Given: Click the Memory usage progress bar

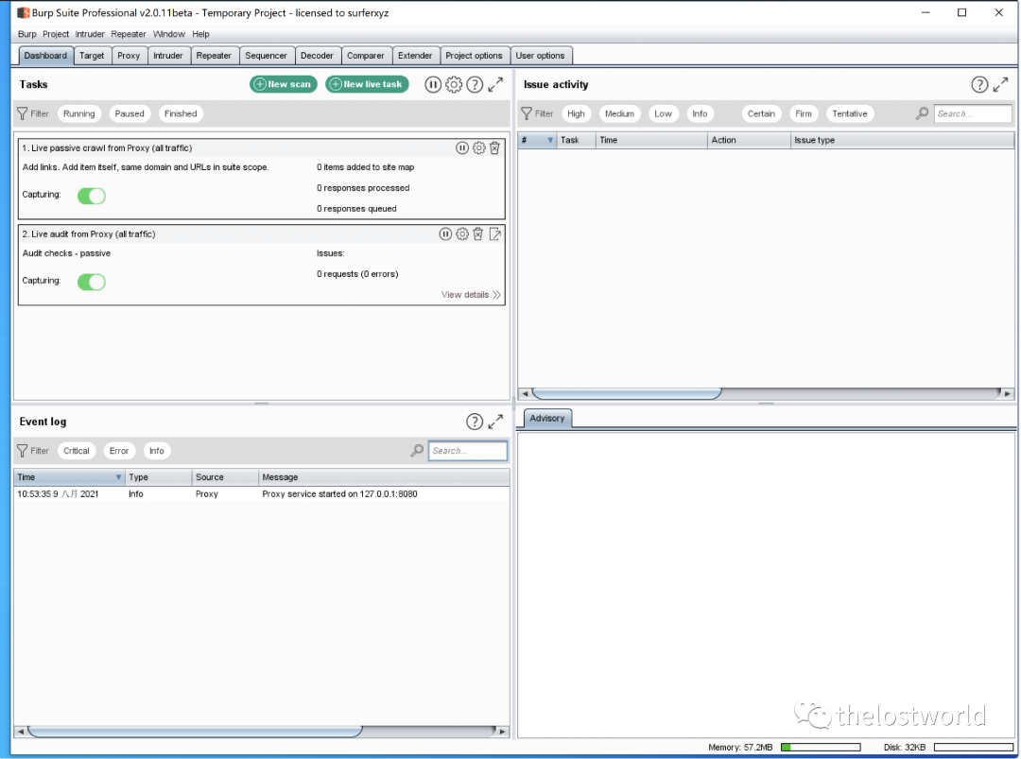Looking at the screenshot, I should point(821,748).
